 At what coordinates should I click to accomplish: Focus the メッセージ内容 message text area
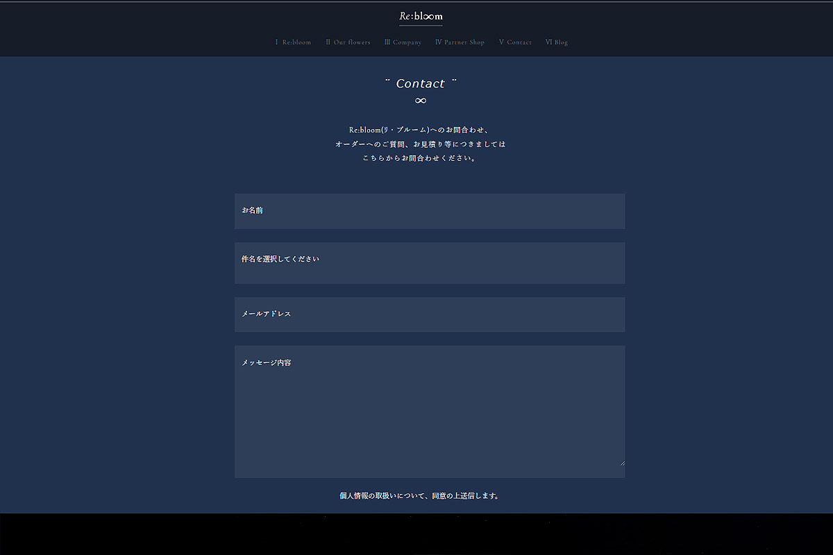(430, 411)
